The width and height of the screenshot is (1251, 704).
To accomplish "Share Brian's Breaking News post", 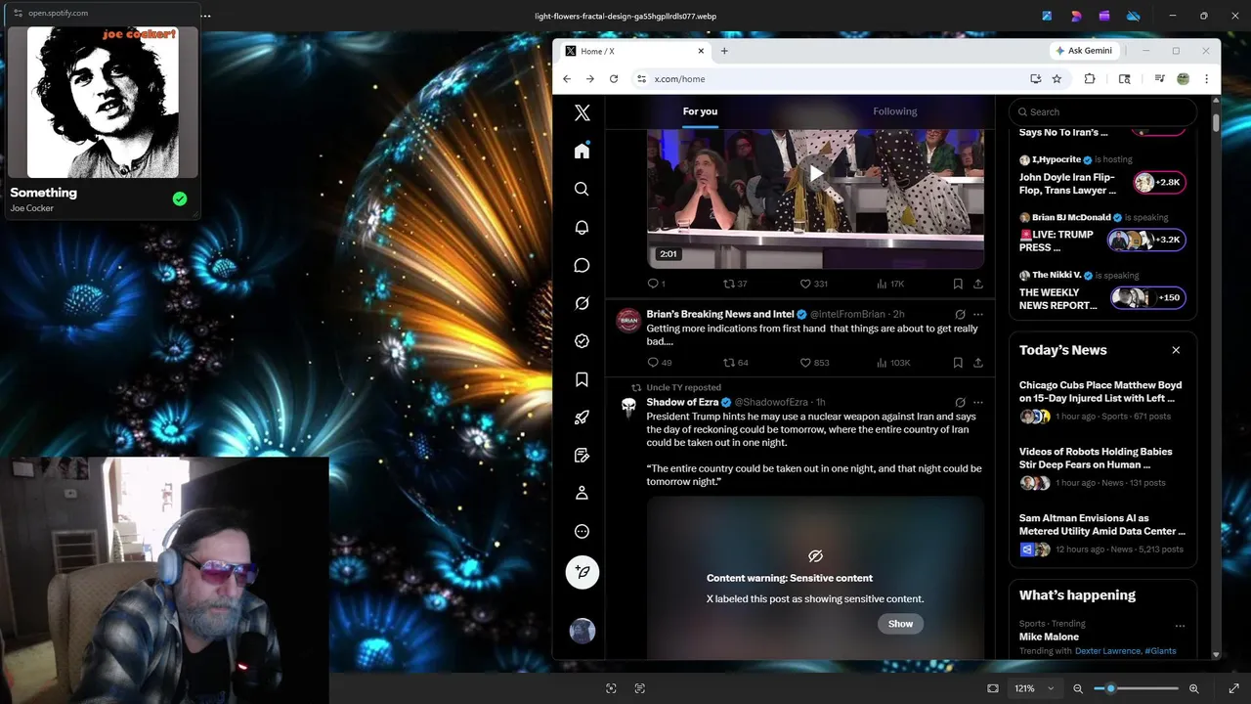I will 977,363.
